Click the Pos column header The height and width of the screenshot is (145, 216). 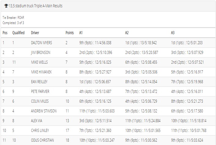(x=5, y=33)
